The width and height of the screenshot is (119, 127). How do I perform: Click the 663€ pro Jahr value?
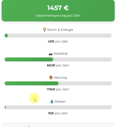pos(58,65)
